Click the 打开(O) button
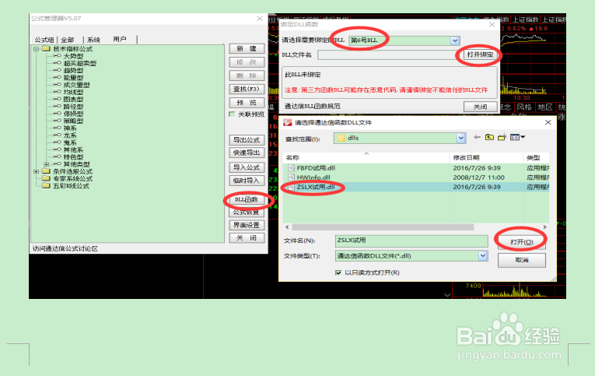 pyautogui.click(x=522, y=242)
